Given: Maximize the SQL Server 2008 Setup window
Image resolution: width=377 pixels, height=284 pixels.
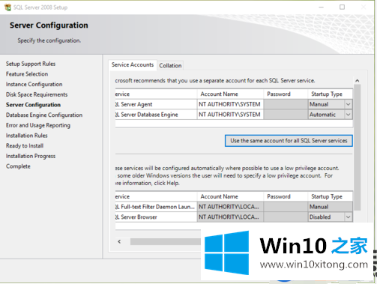Looking at the screenshot, I should tap(342, 7).
